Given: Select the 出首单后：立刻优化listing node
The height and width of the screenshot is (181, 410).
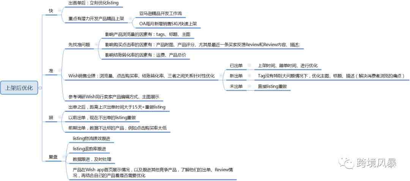Looking at the screenshot, I should pyautogui.click(x=93, y=3).
